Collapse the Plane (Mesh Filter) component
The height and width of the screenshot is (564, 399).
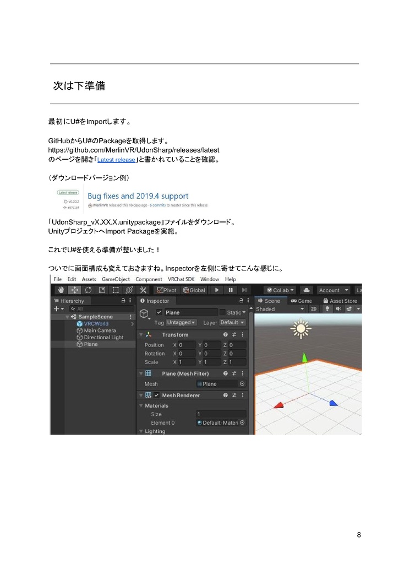click(x=141, y=373)
